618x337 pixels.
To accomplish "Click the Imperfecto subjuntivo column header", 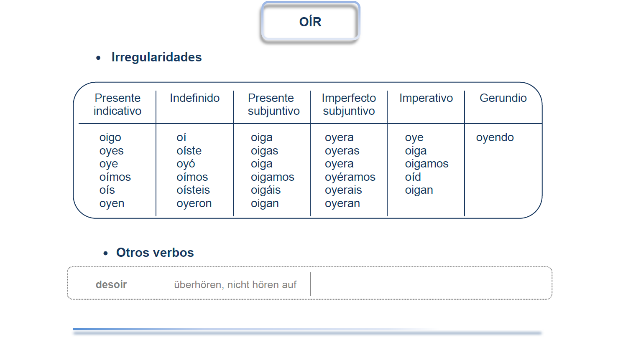I will 349,104.
